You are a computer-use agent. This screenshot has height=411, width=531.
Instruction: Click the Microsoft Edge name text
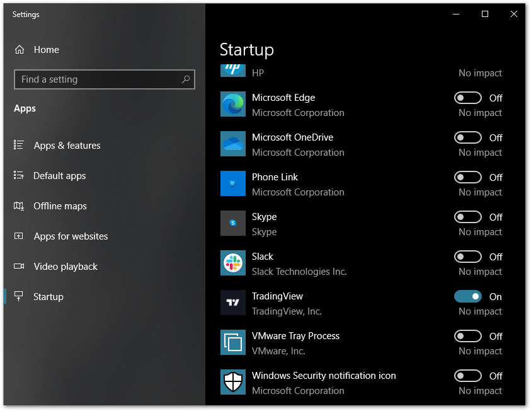283,98
